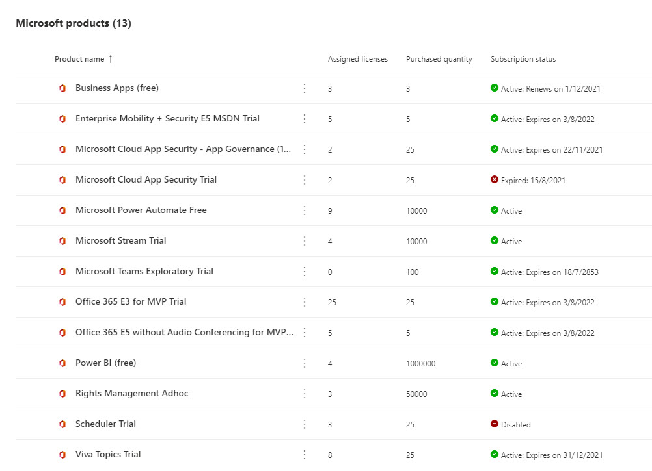The height and width of the screenshot is (471, 652).
Task: Click Office icon beside Business Apps (free)
Action: point(62,88)
